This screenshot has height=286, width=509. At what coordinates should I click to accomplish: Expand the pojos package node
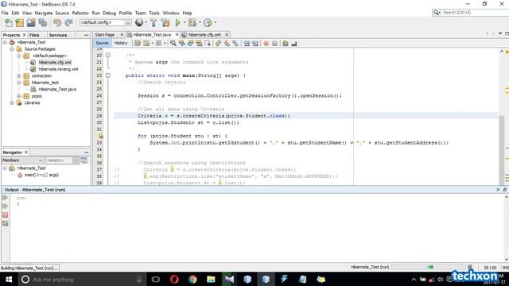click(x=19, y=96)
